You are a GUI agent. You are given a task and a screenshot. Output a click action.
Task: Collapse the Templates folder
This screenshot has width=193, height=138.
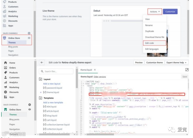[x=40, y=98]
